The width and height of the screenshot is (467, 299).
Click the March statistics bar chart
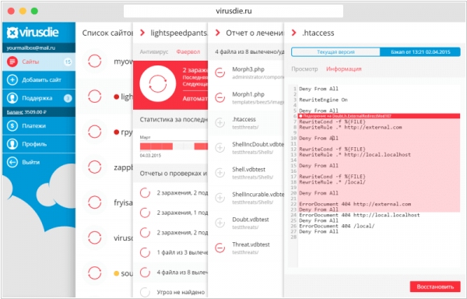174,146
